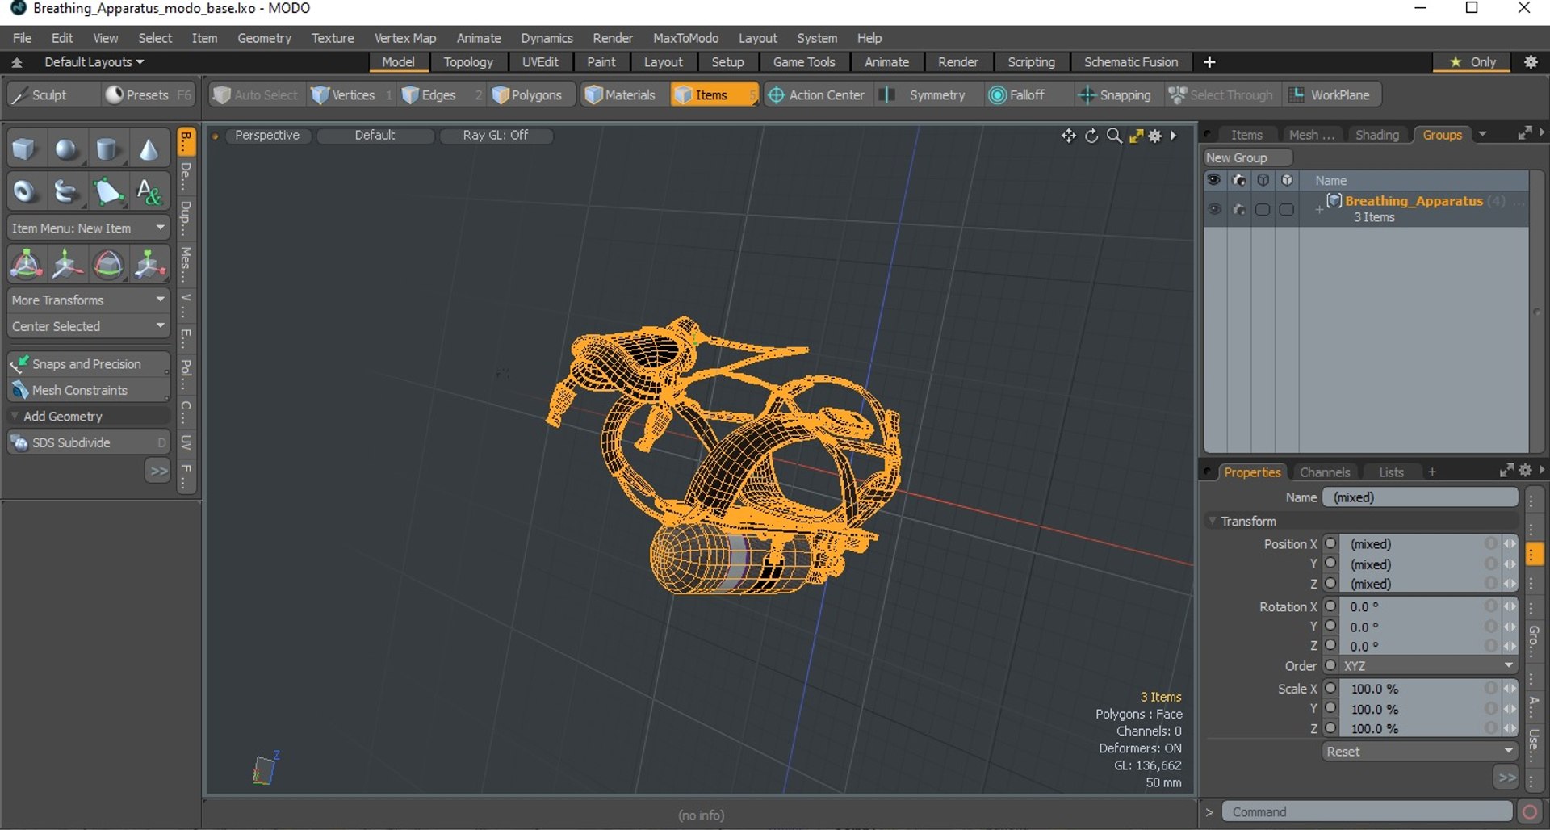Open the Item Menu: New Item dropdown

pyautogui.click(x=88, y=228)
